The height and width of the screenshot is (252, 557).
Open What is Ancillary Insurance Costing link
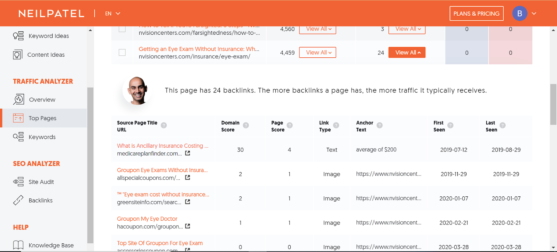[x=163, y=146]
